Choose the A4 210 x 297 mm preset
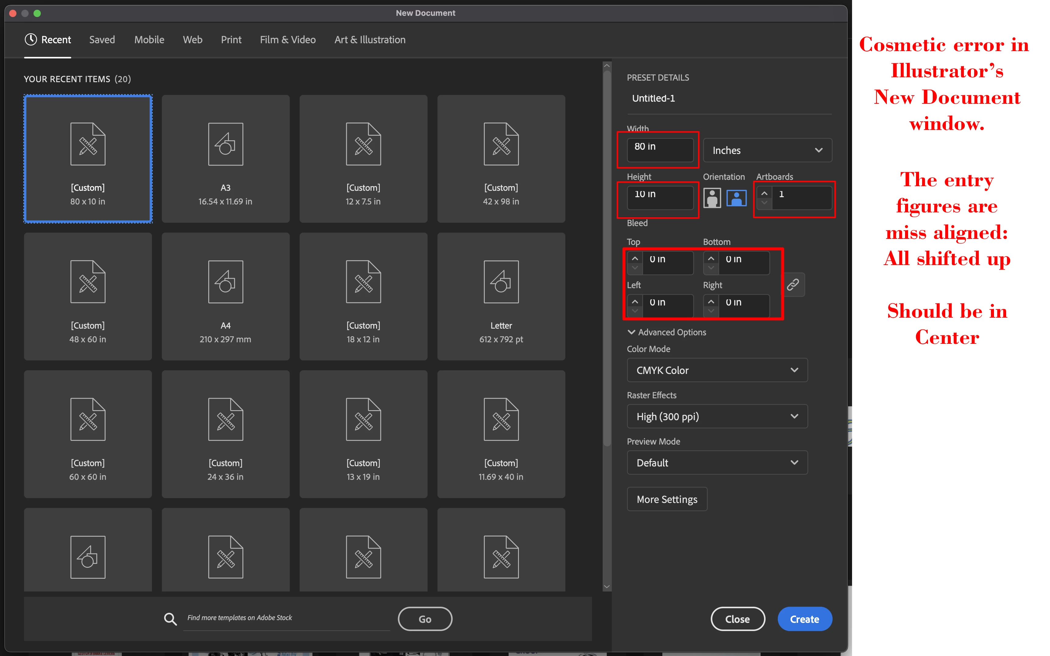The image size is (1050, 656). pos(225,296)
